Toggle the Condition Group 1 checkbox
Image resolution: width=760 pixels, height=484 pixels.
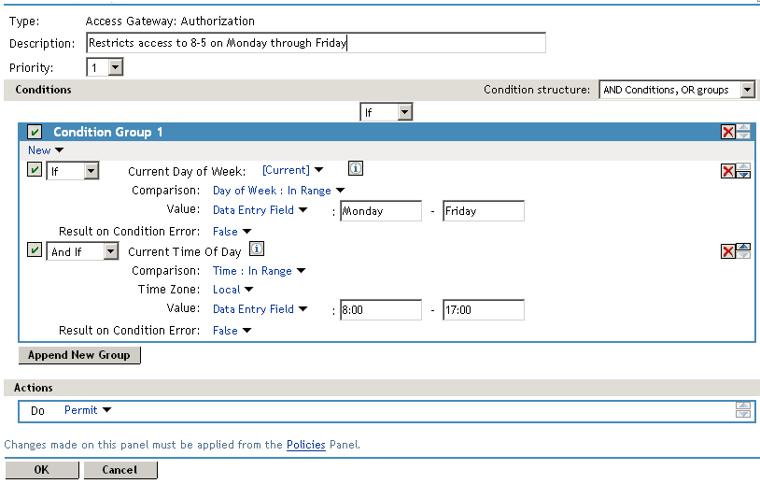tap(35, 133)
